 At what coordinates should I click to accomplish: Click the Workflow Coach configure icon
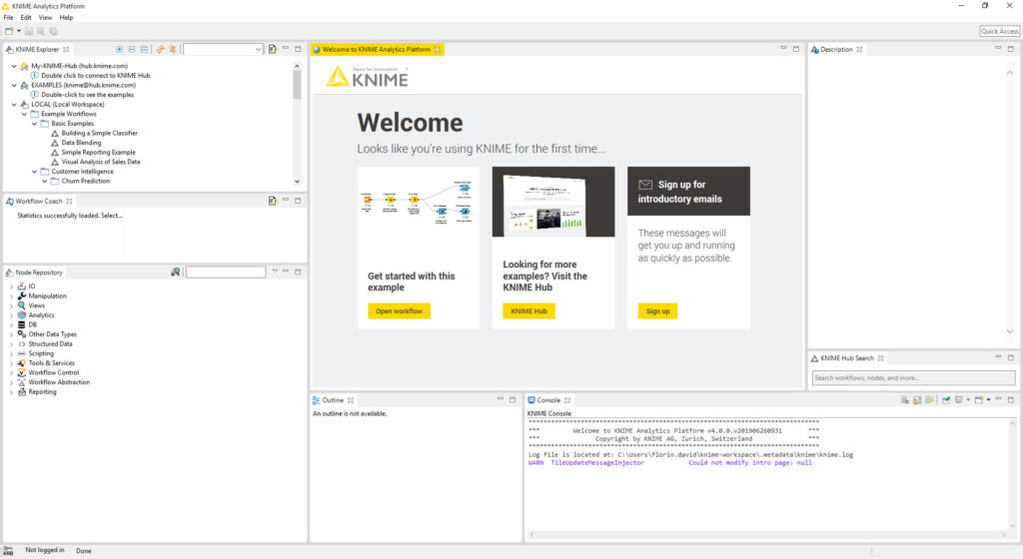coord(273,201)
